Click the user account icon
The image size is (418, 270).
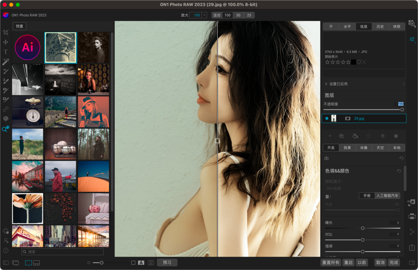pos(6,241)
